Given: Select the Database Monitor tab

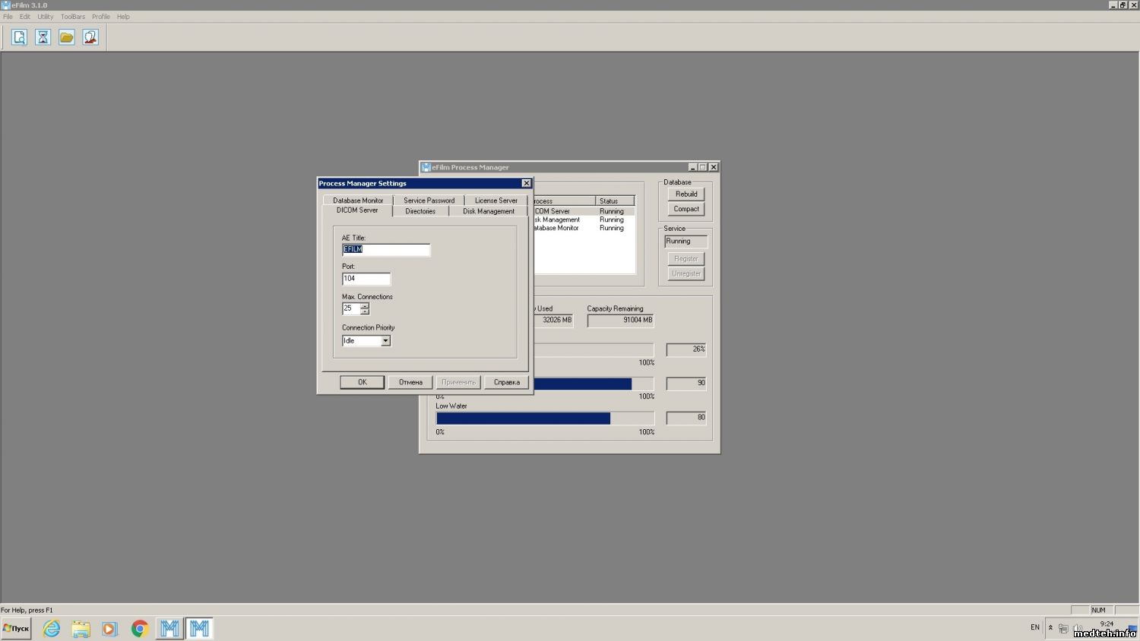Looking at the screenshot, I should click(358, 201).
